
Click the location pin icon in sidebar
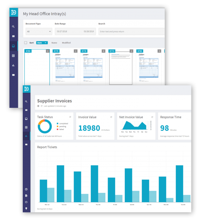tap(26, 208)
